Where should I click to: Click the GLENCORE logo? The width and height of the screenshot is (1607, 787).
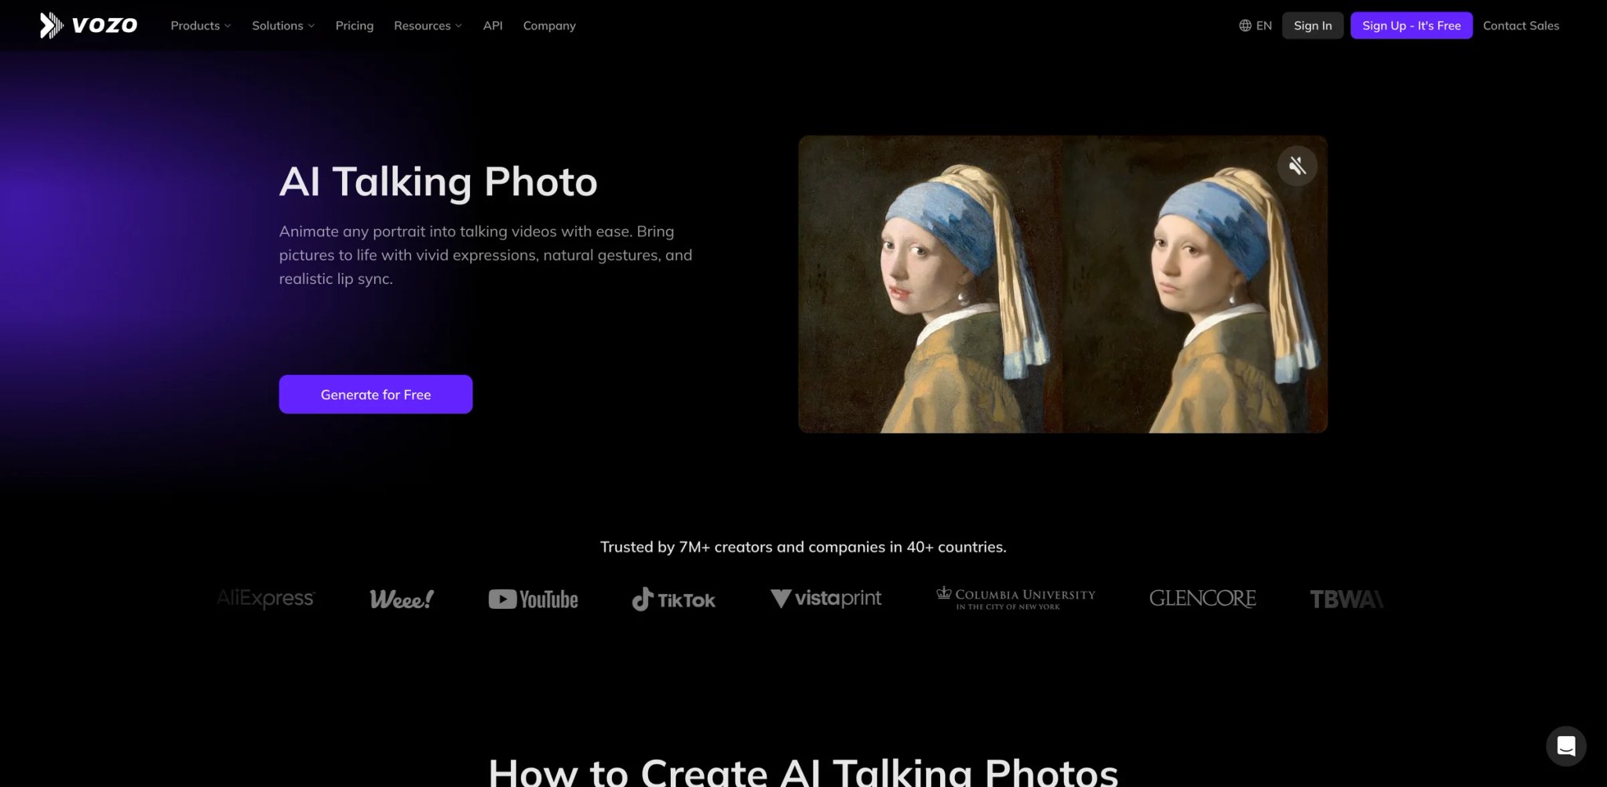1203,599
